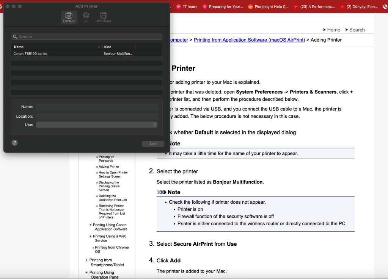Screen dimensions: 388x279
Task: Click the arrow icon beside Search
Action: tap(346, 30)
